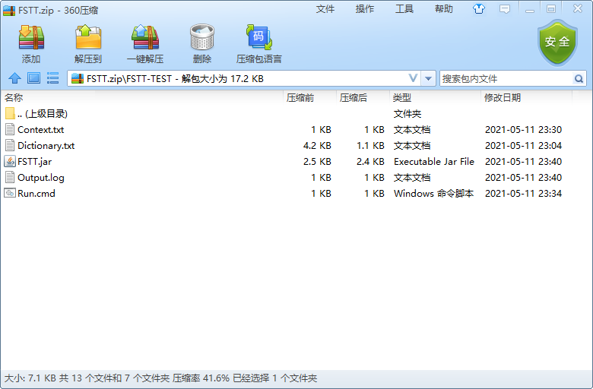Minimize the 360压缩 window
Screen dimensions: 593x389
[x=530, y=9]
